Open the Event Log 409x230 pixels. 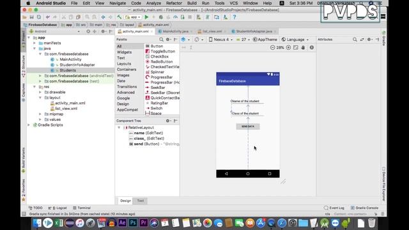pyautogui.click(x=334, y=208)
